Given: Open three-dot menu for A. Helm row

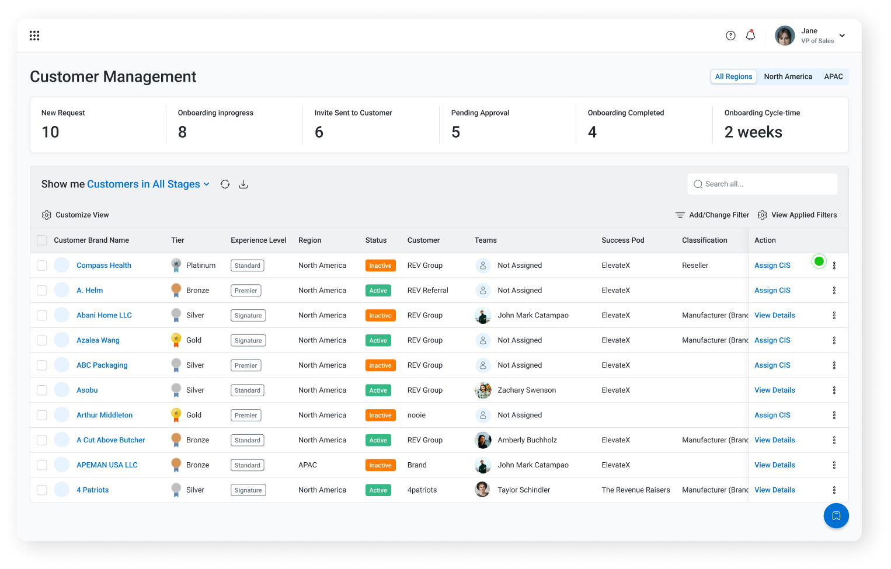Looking at the screenshot, I should point(834,291).
